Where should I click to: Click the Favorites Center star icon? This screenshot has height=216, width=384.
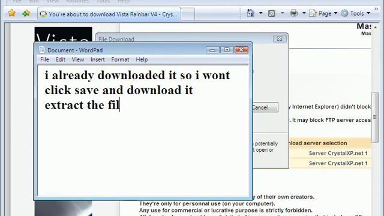tap(12, 13)
